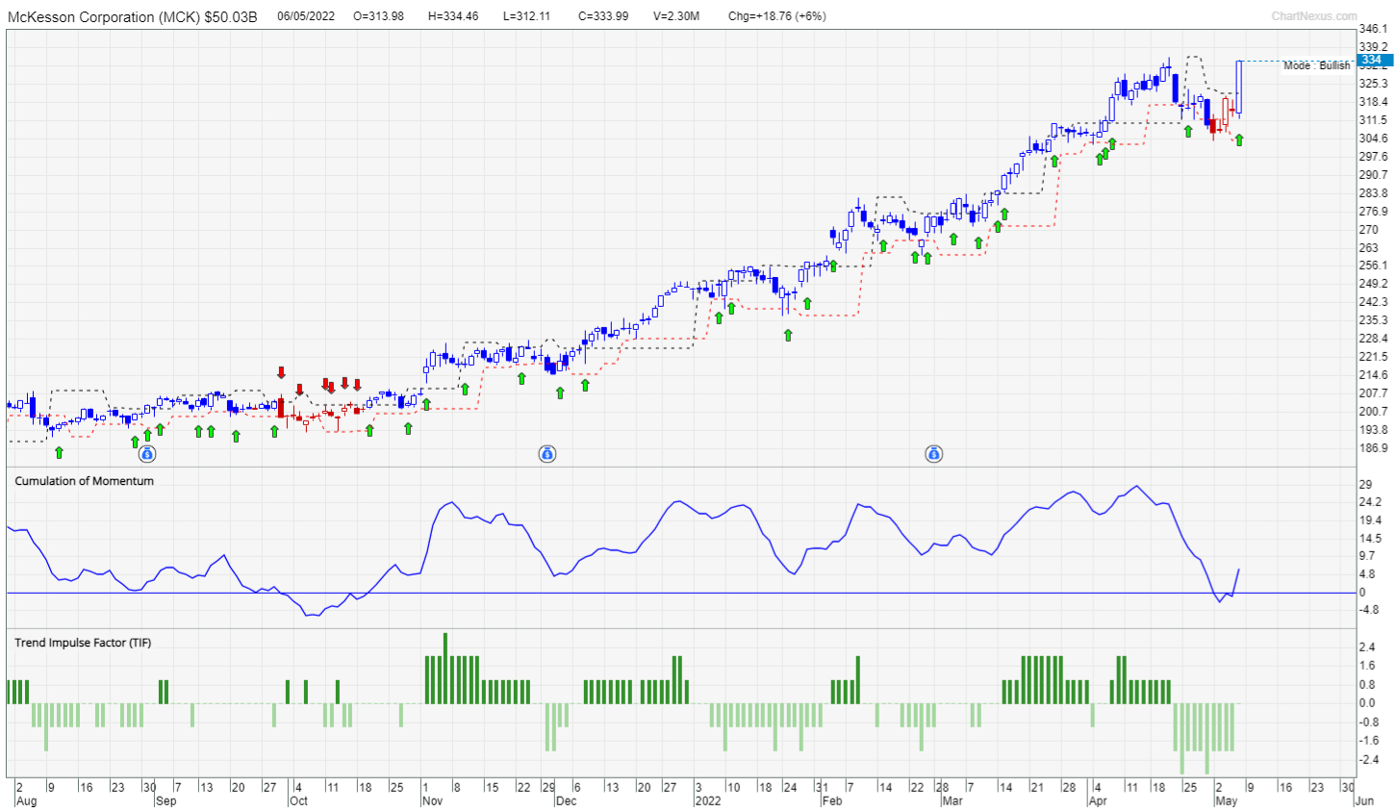Click the Oct label on time axis
1396x812 pixels.
coord(298,800)
